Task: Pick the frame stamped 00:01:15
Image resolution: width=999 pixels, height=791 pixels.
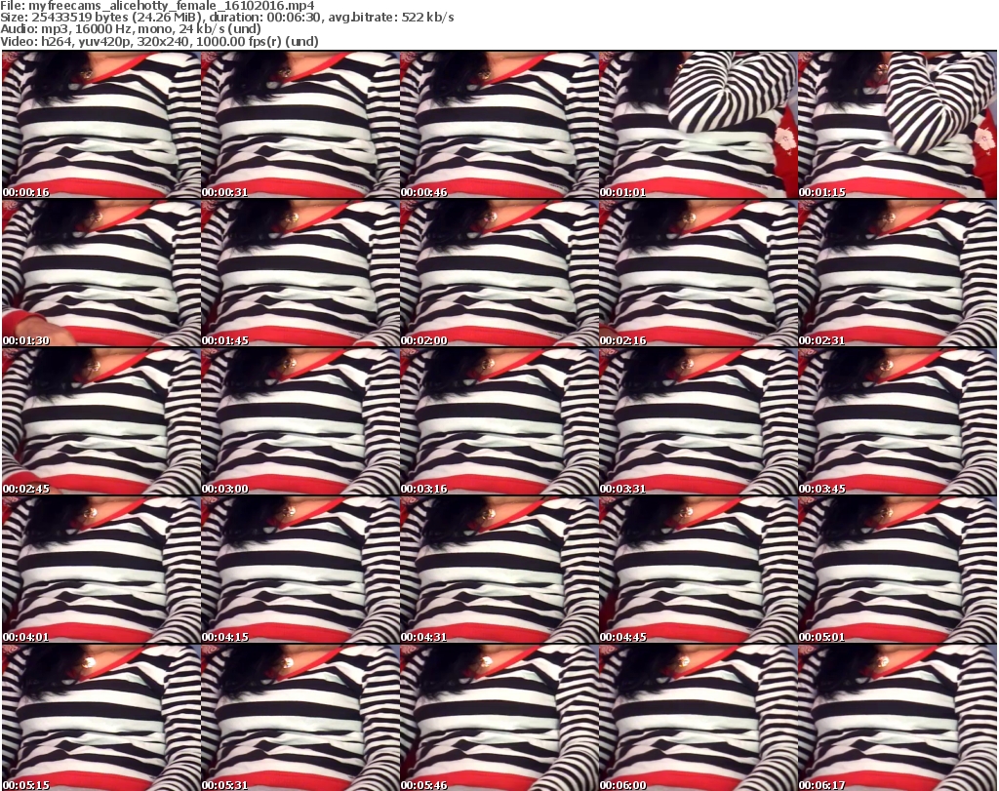Action: point(898,125)
